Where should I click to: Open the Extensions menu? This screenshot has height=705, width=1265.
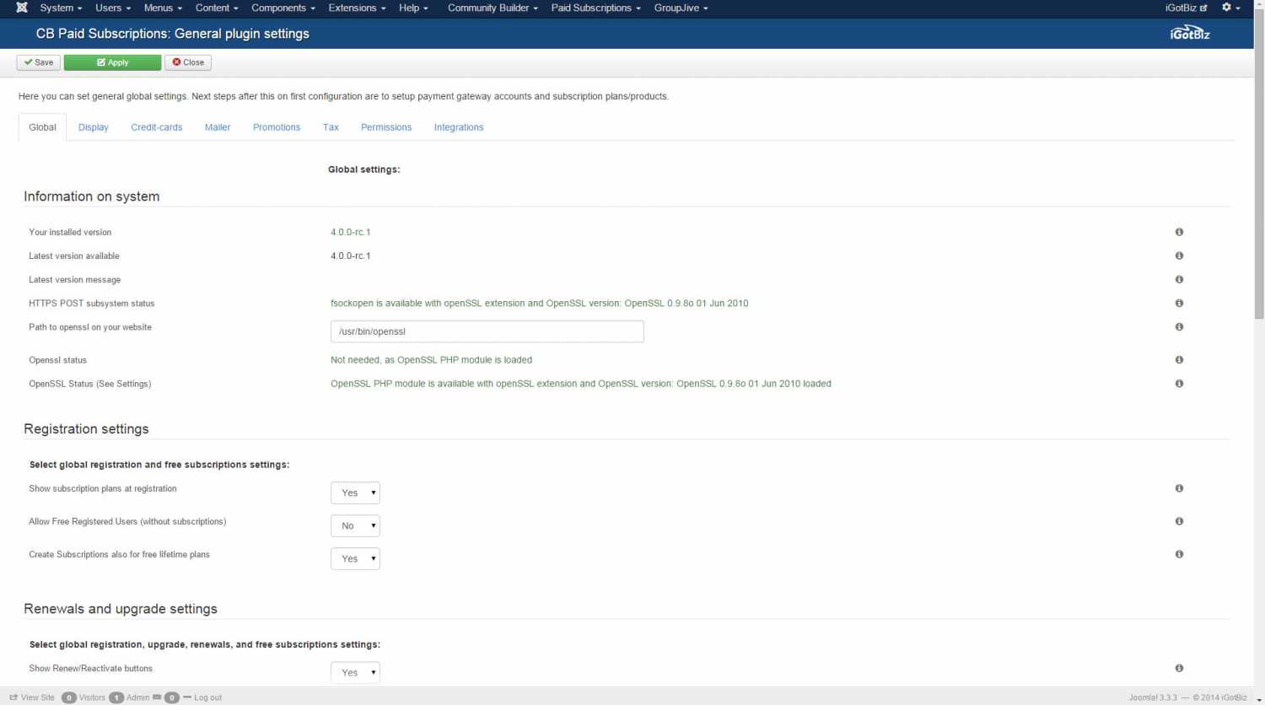357,8
